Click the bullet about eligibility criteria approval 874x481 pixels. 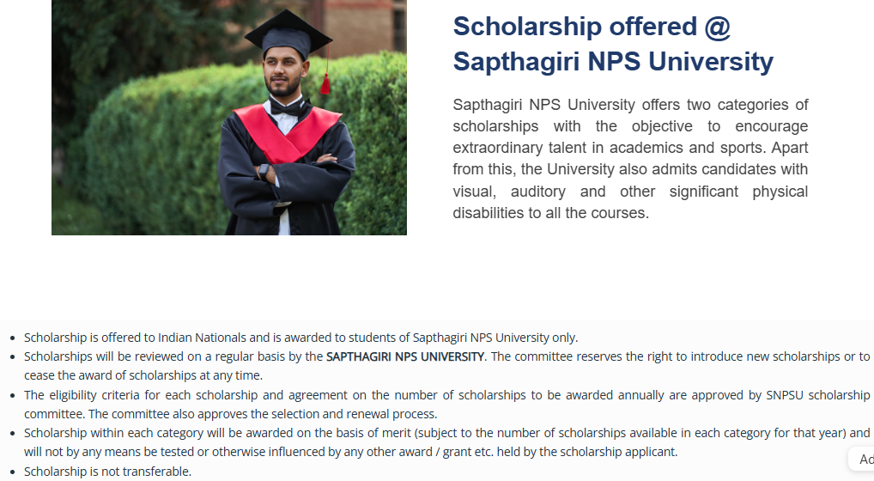447,405
